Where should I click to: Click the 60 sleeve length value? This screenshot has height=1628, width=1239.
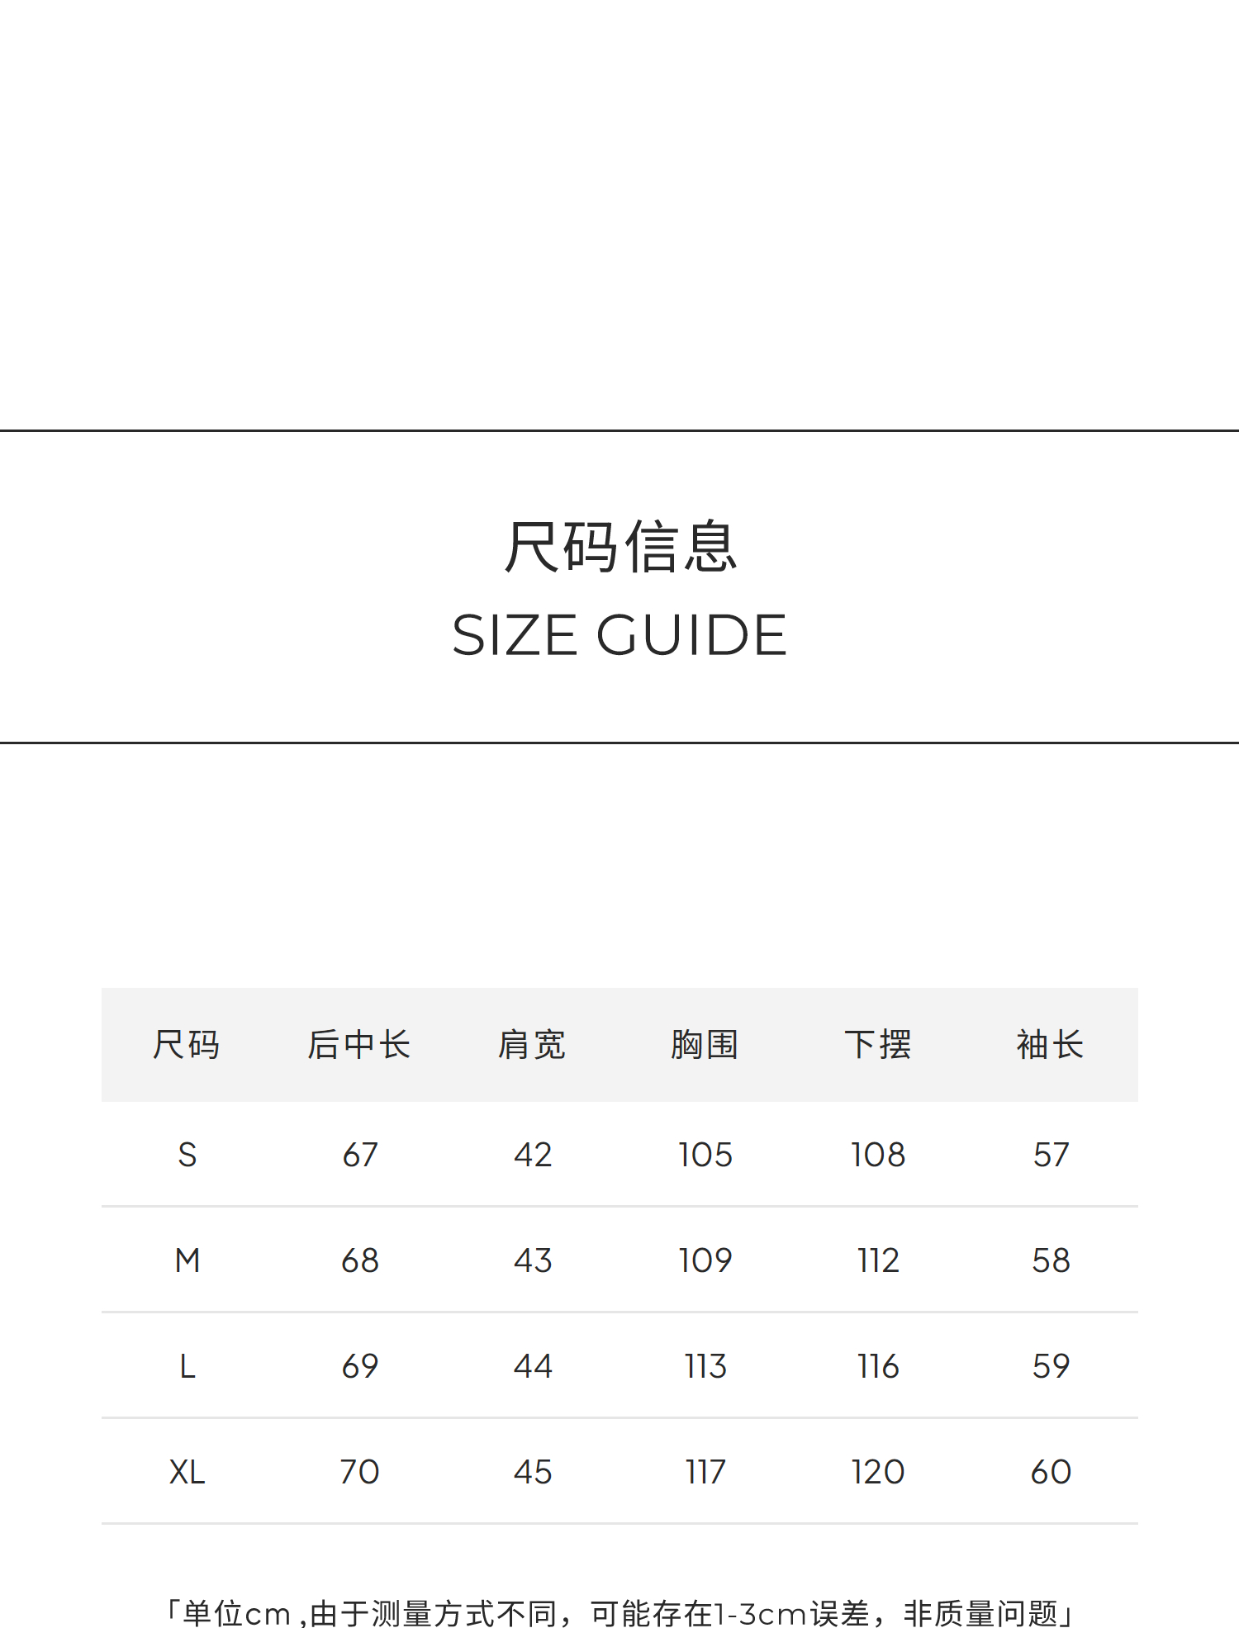click(x=1051, y=1472)
